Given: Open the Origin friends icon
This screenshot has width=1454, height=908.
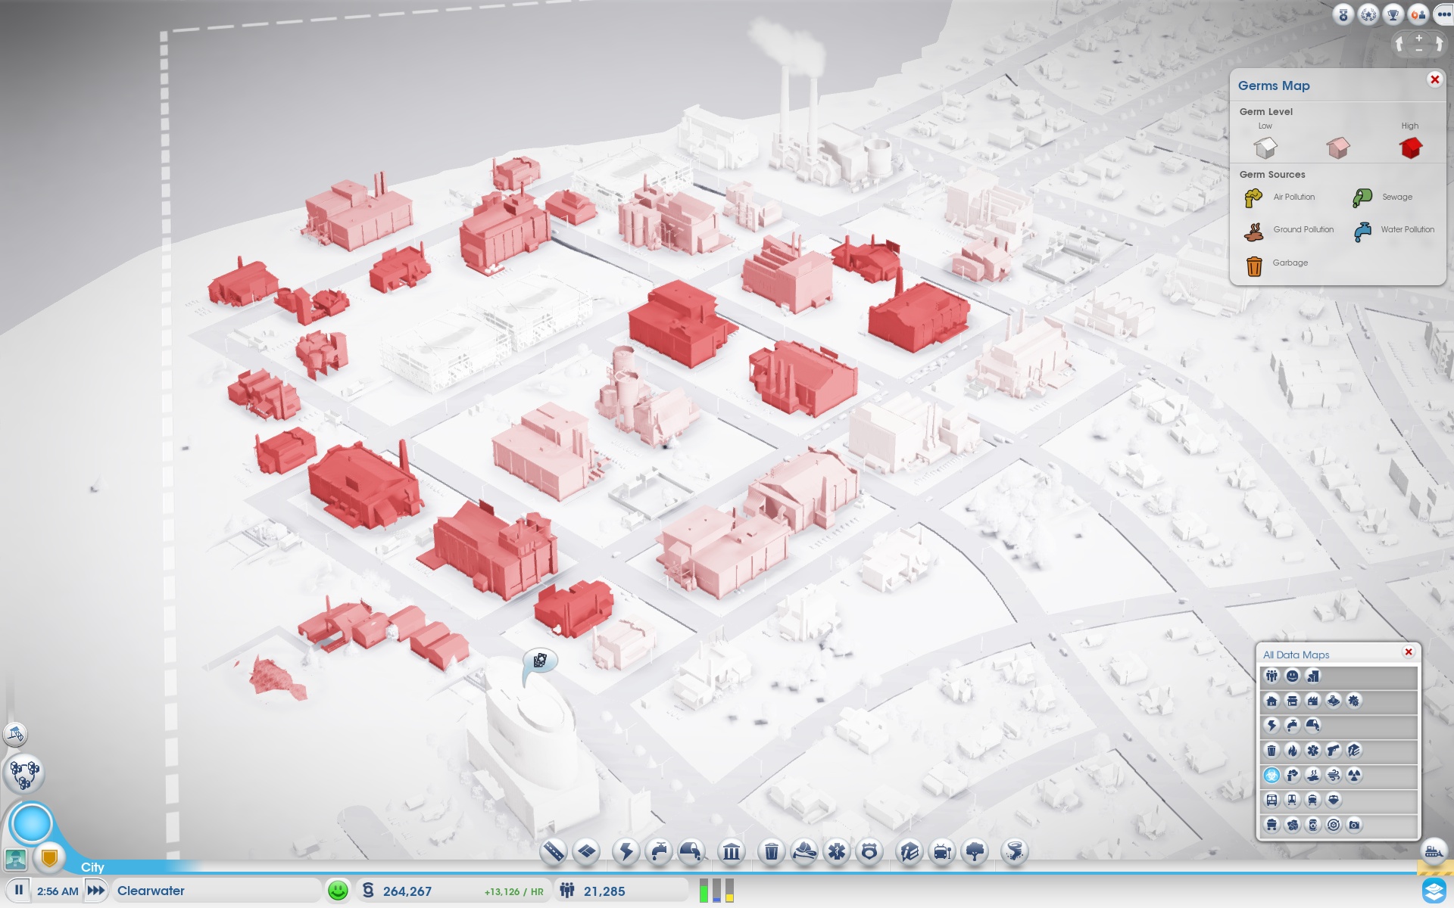Looking at the screenshot, I should tap(1418, 14).
